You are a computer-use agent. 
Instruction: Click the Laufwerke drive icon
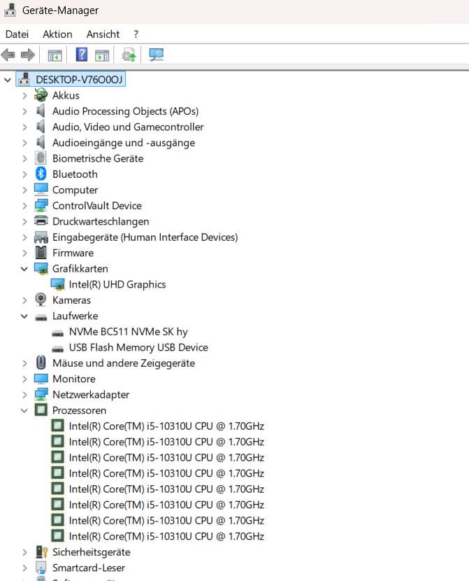[x=41, y=318]
